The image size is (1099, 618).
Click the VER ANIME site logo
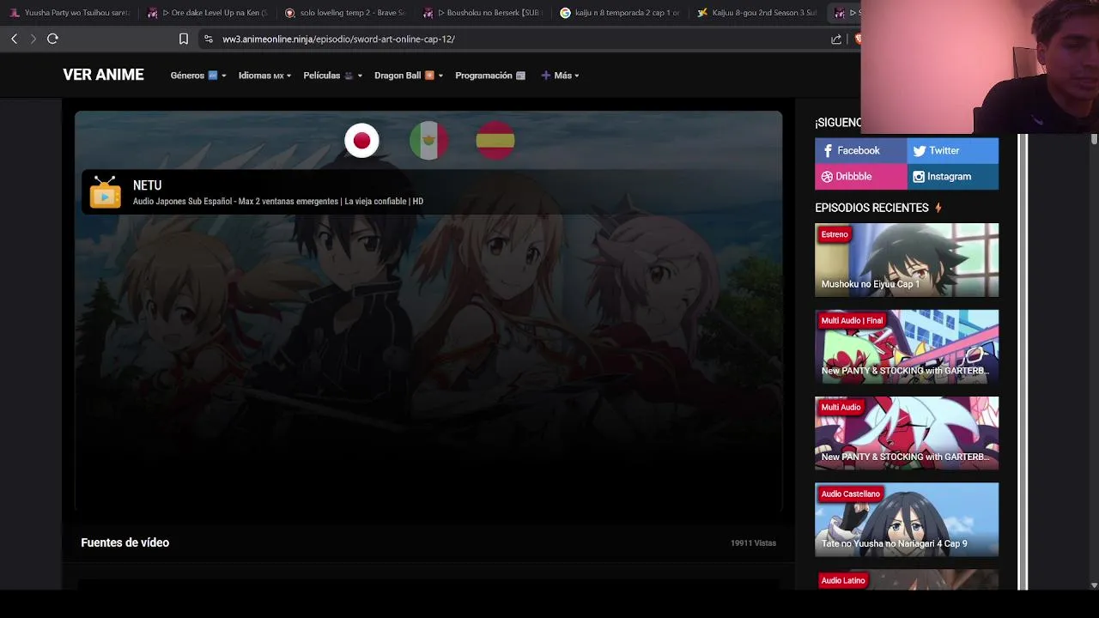pyautogui.click(x=103, y=75)
